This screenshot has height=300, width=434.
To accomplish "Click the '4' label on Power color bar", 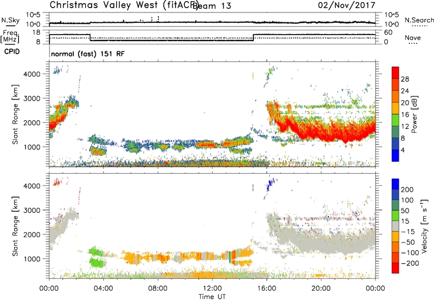I will pos(403,150).
